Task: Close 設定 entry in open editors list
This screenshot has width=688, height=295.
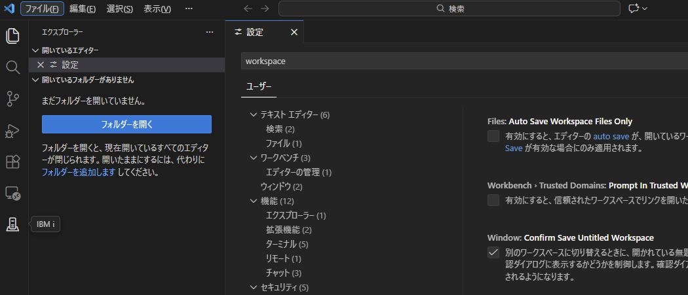Action: [x=41, y=65]
